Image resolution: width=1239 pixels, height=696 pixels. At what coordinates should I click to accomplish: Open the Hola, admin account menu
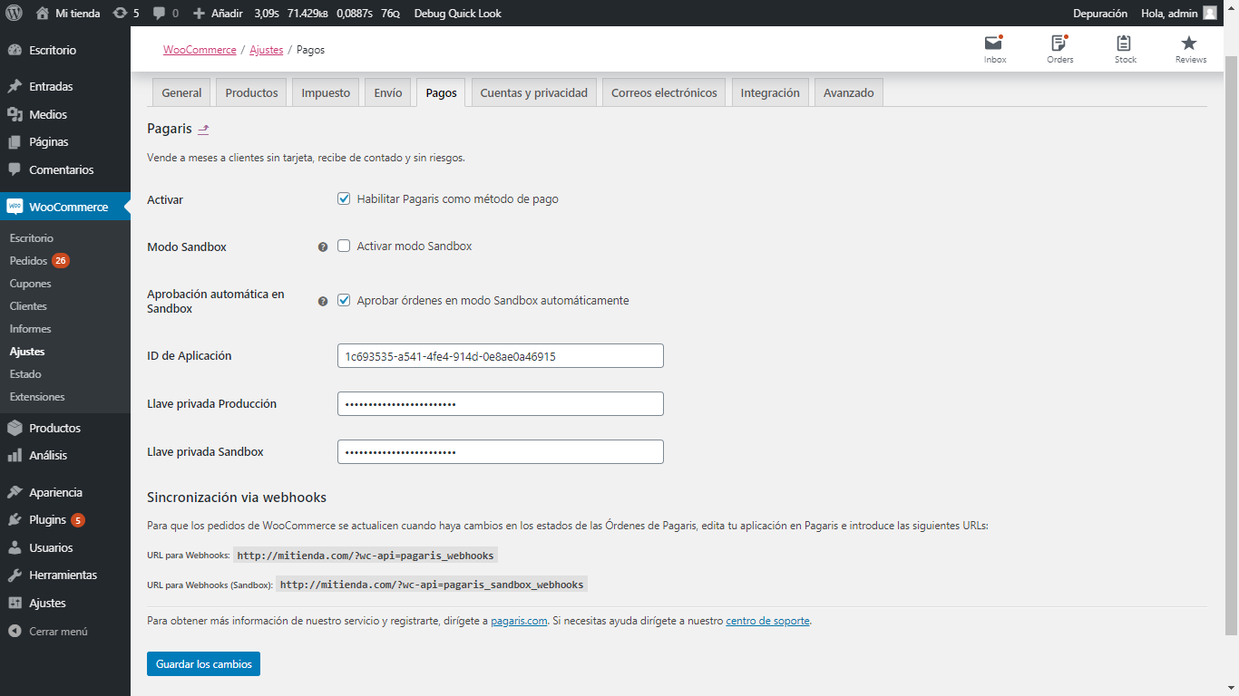pyautogui.click(x=1177, y=14)
